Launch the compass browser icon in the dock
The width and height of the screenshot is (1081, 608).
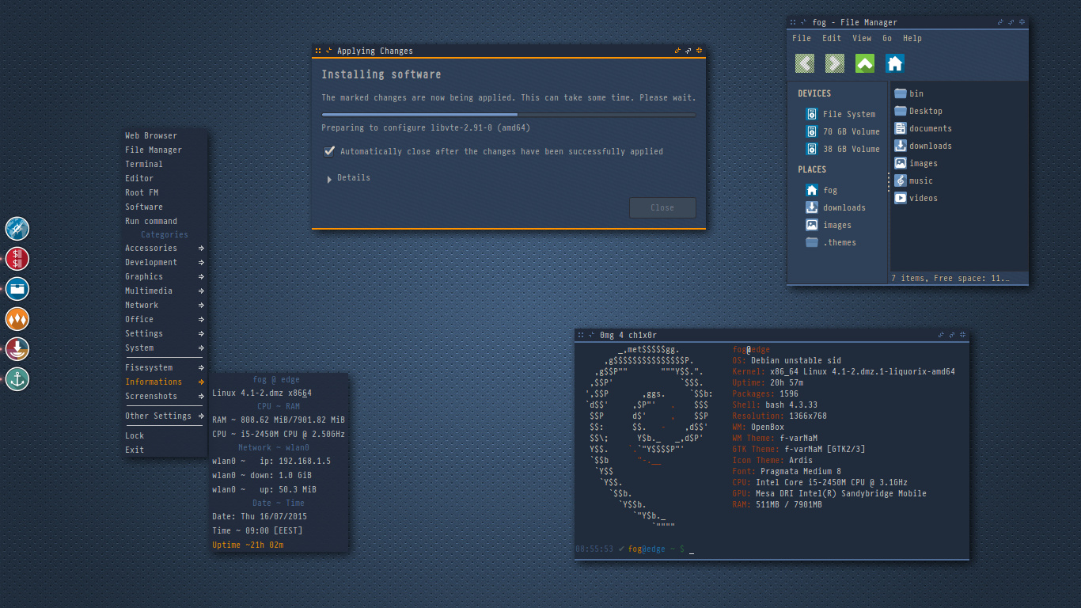(17, 229)
